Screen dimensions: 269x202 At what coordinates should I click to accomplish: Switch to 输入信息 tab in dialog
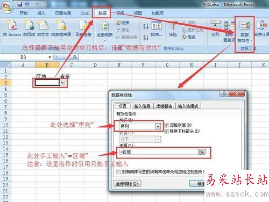142,106
